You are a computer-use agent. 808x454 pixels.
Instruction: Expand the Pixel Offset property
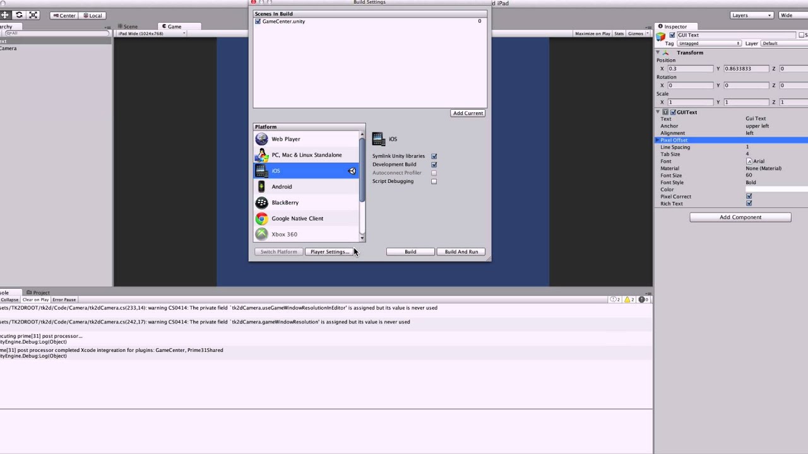[657, 140]
